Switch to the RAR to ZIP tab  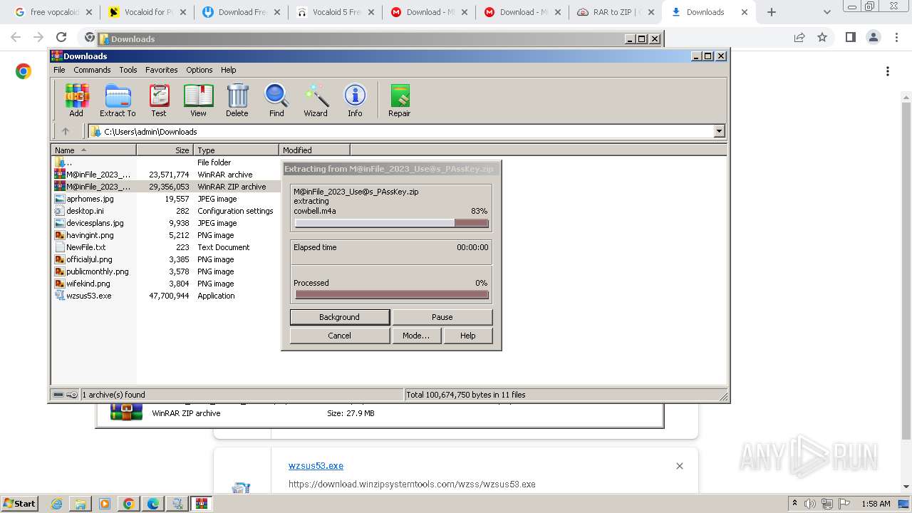[x=616, y=12]
